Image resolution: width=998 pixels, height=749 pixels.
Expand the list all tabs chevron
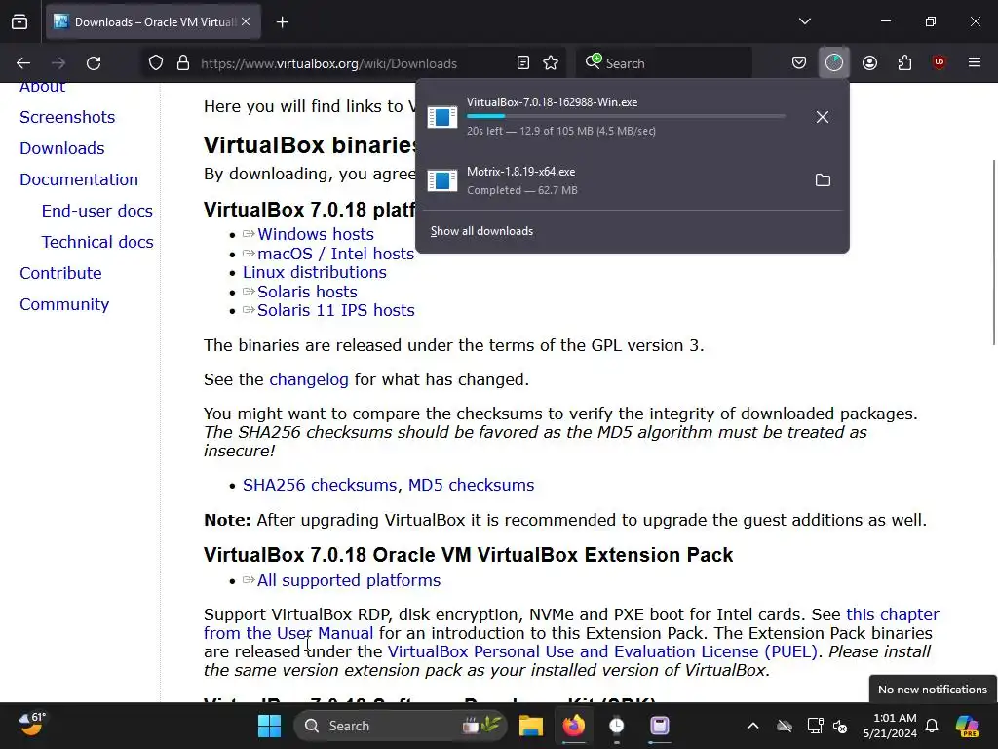(x=804, y=21)
